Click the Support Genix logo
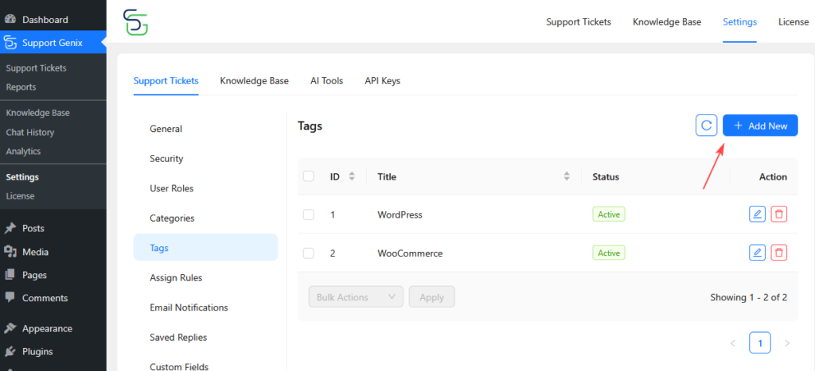This screenshot has width=815, height=371. [x=135, y=22]
